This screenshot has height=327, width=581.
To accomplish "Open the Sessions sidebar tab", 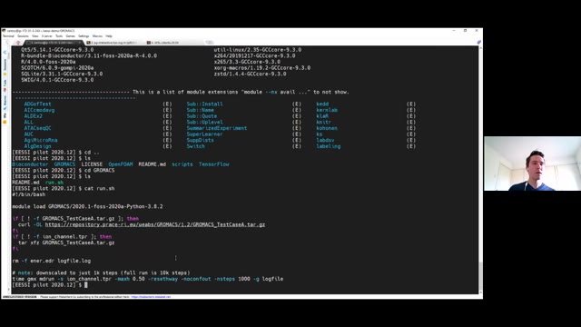I will 5,66.
